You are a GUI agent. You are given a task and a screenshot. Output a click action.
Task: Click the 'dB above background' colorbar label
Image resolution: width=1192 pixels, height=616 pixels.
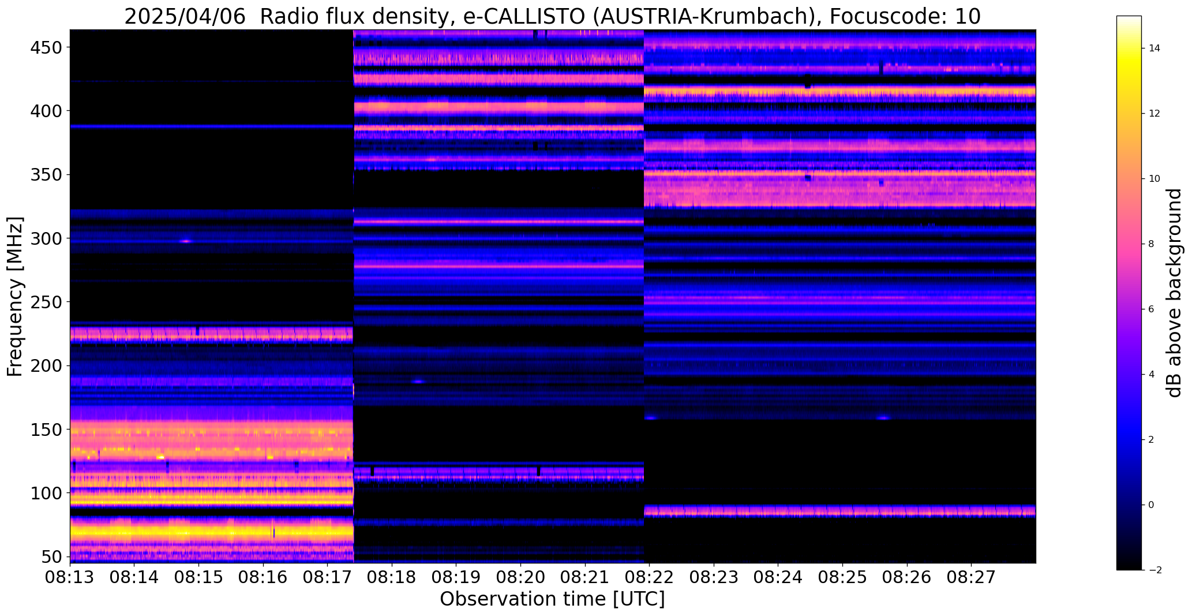1174,293
